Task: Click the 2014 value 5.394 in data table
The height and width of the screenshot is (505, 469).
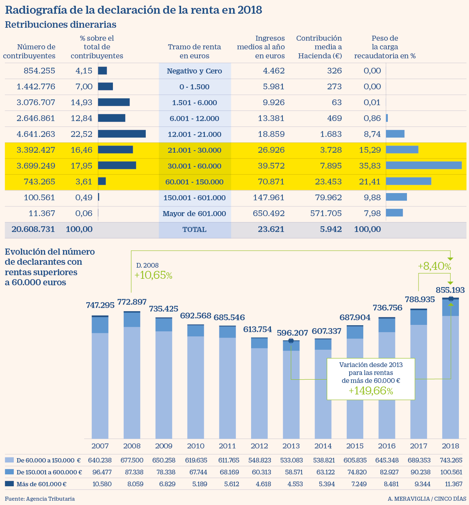Action: click(x=326, y=484)
